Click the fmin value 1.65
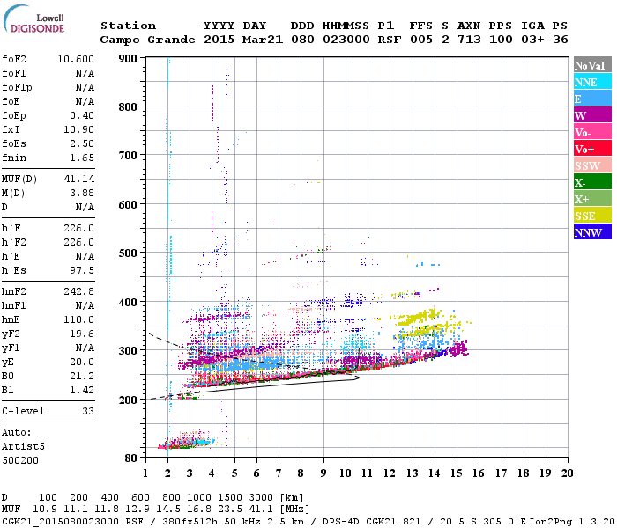617x528 pixels. tap(82, 158)
